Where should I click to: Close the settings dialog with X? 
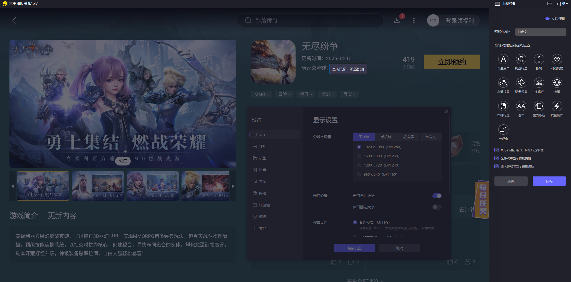(x=446, y=111)
